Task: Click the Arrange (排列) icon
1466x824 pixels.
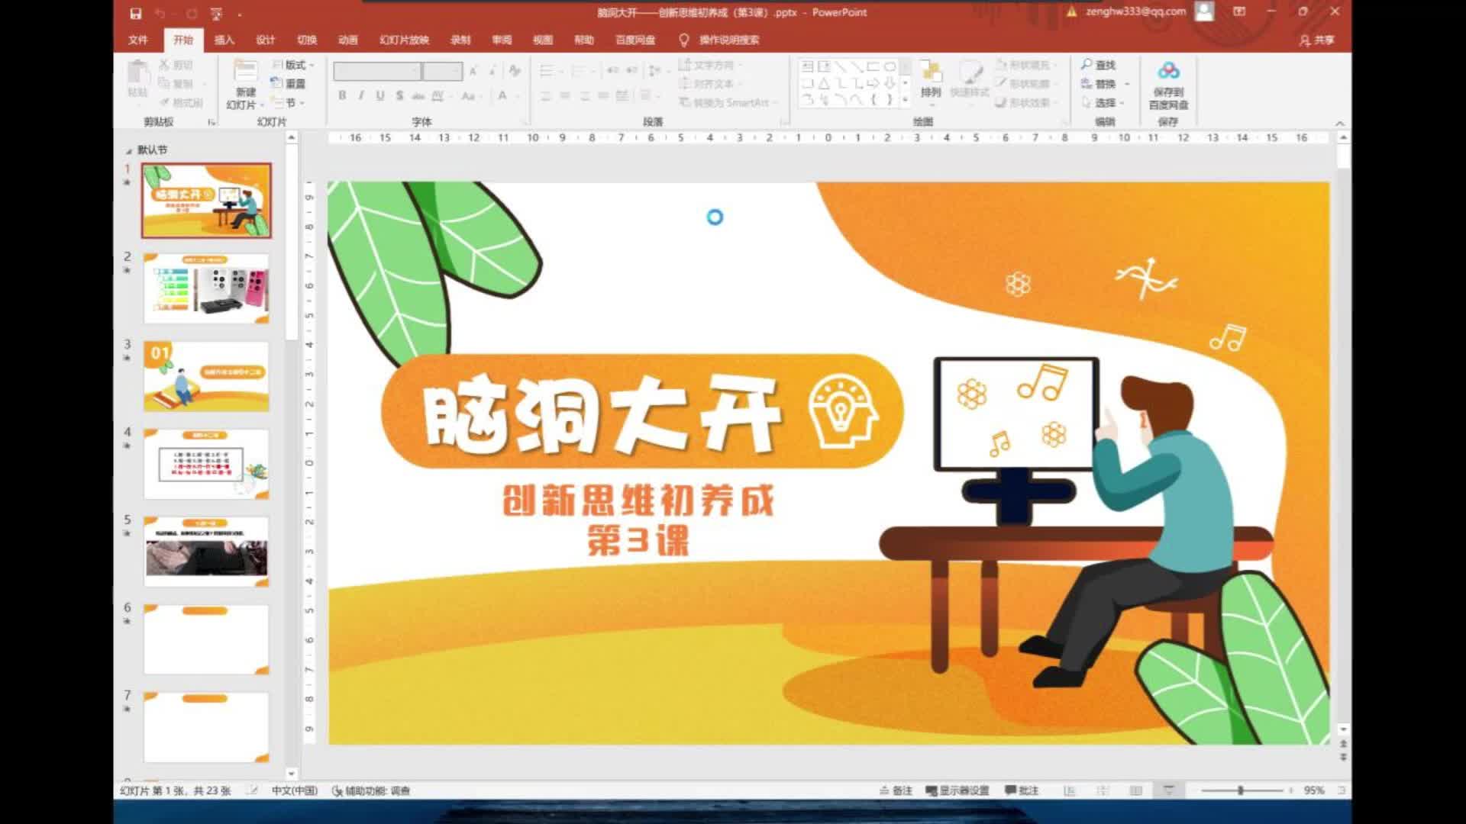Action: (930, 72)
